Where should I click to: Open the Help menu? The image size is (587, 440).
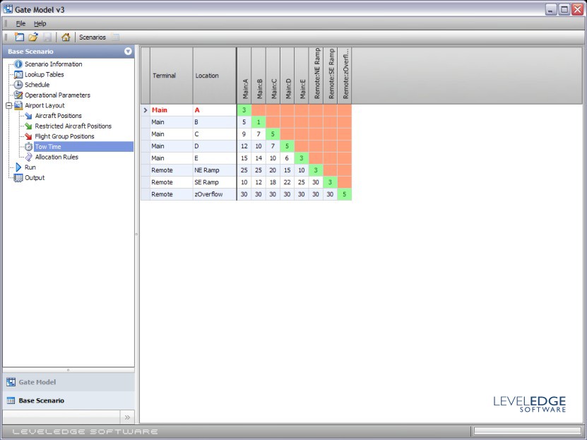[x=40, y=23]
